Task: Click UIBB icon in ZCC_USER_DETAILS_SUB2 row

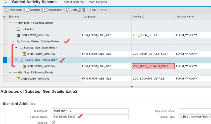Action: click(x=24, y=66)
